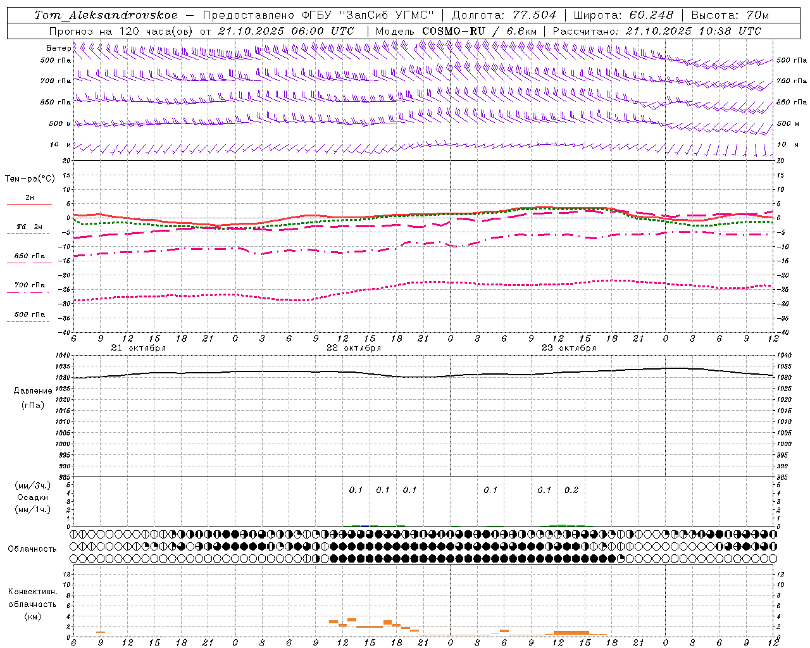The height and width of the screenshot is (648, 810).
Task: Select the 'Долгота: 77.504' longitude text
Action: [504, 15]
